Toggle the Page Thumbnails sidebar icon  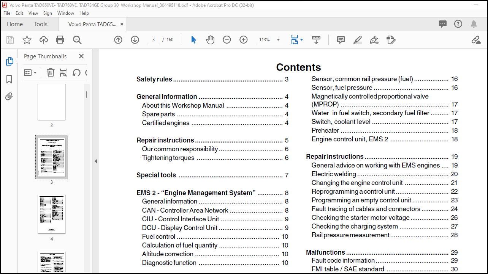click(10, 61)
